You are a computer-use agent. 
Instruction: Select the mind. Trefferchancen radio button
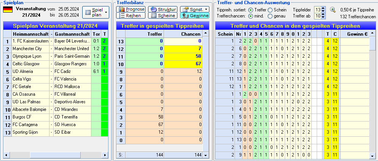[251, 16]
